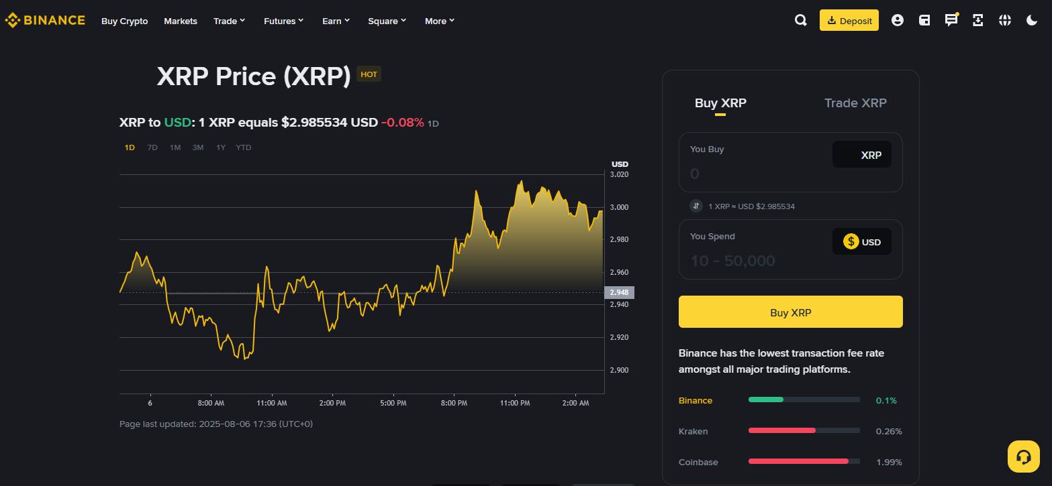The width and height of the screenshot is (1052, 486).
Task: Open the USD currency selector
Action: [862, 241]
